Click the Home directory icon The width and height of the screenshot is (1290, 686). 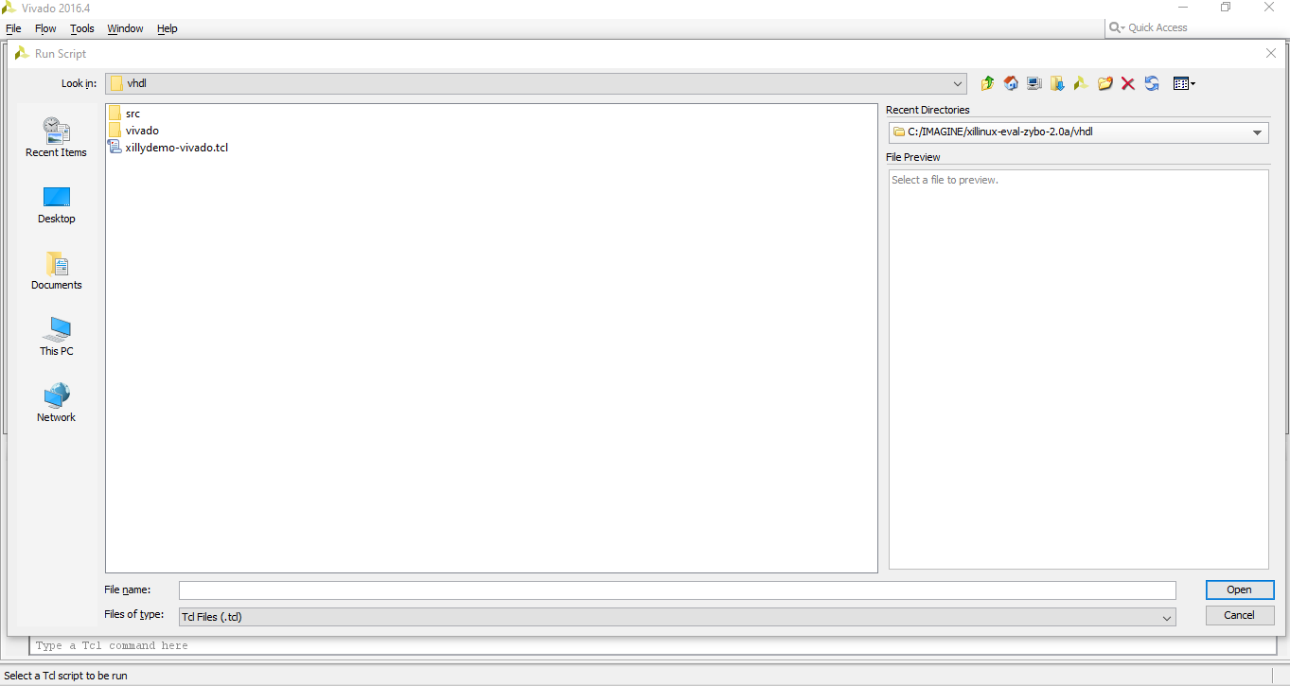[1010, 83]
